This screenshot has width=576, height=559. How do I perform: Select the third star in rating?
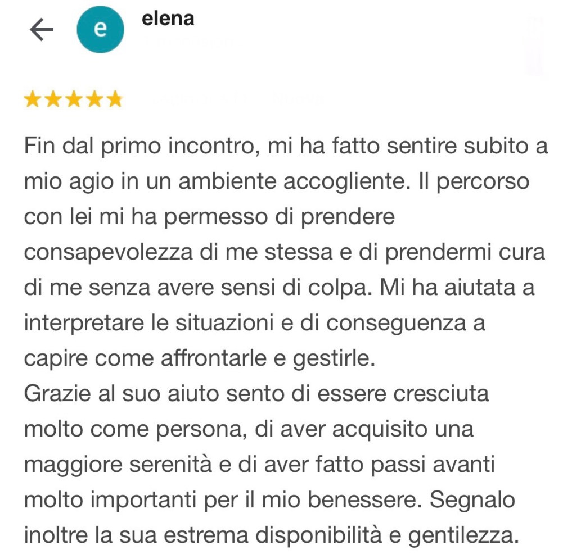click(74, 100)
